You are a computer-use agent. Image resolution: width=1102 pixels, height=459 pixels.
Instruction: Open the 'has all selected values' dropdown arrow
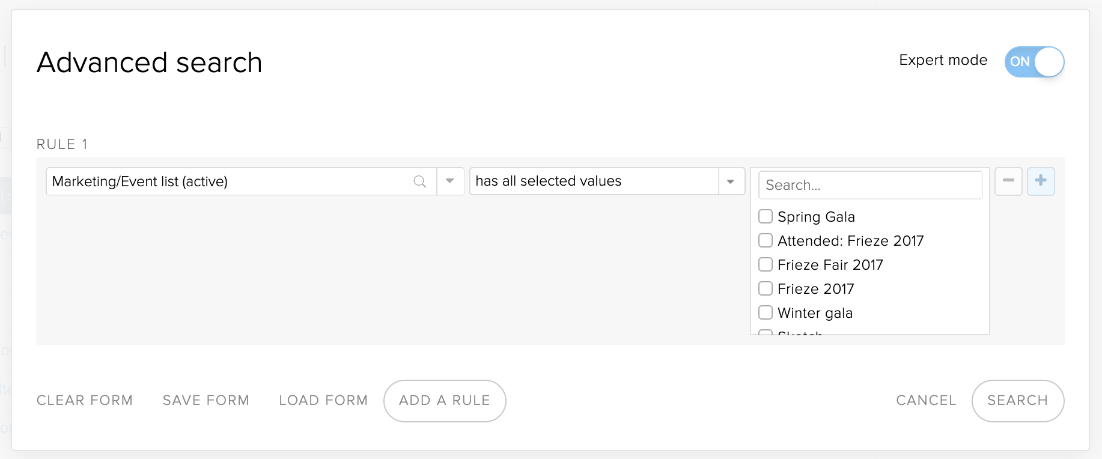point(731,181)
